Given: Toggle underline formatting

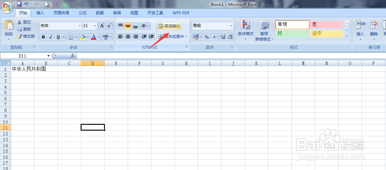Looking at the screenshot, I should click(x=58, y=37).
